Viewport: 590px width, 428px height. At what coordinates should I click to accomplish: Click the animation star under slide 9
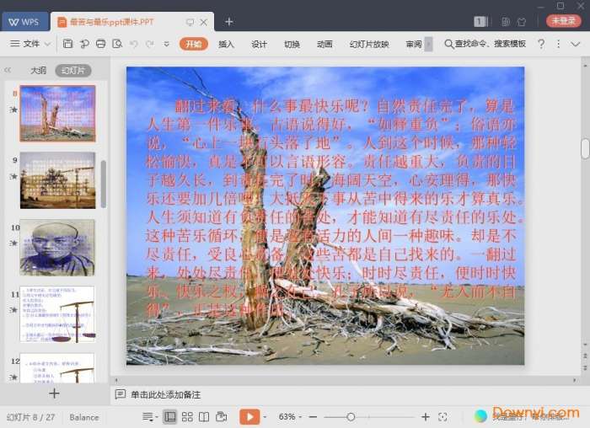[x=13, y=176]
